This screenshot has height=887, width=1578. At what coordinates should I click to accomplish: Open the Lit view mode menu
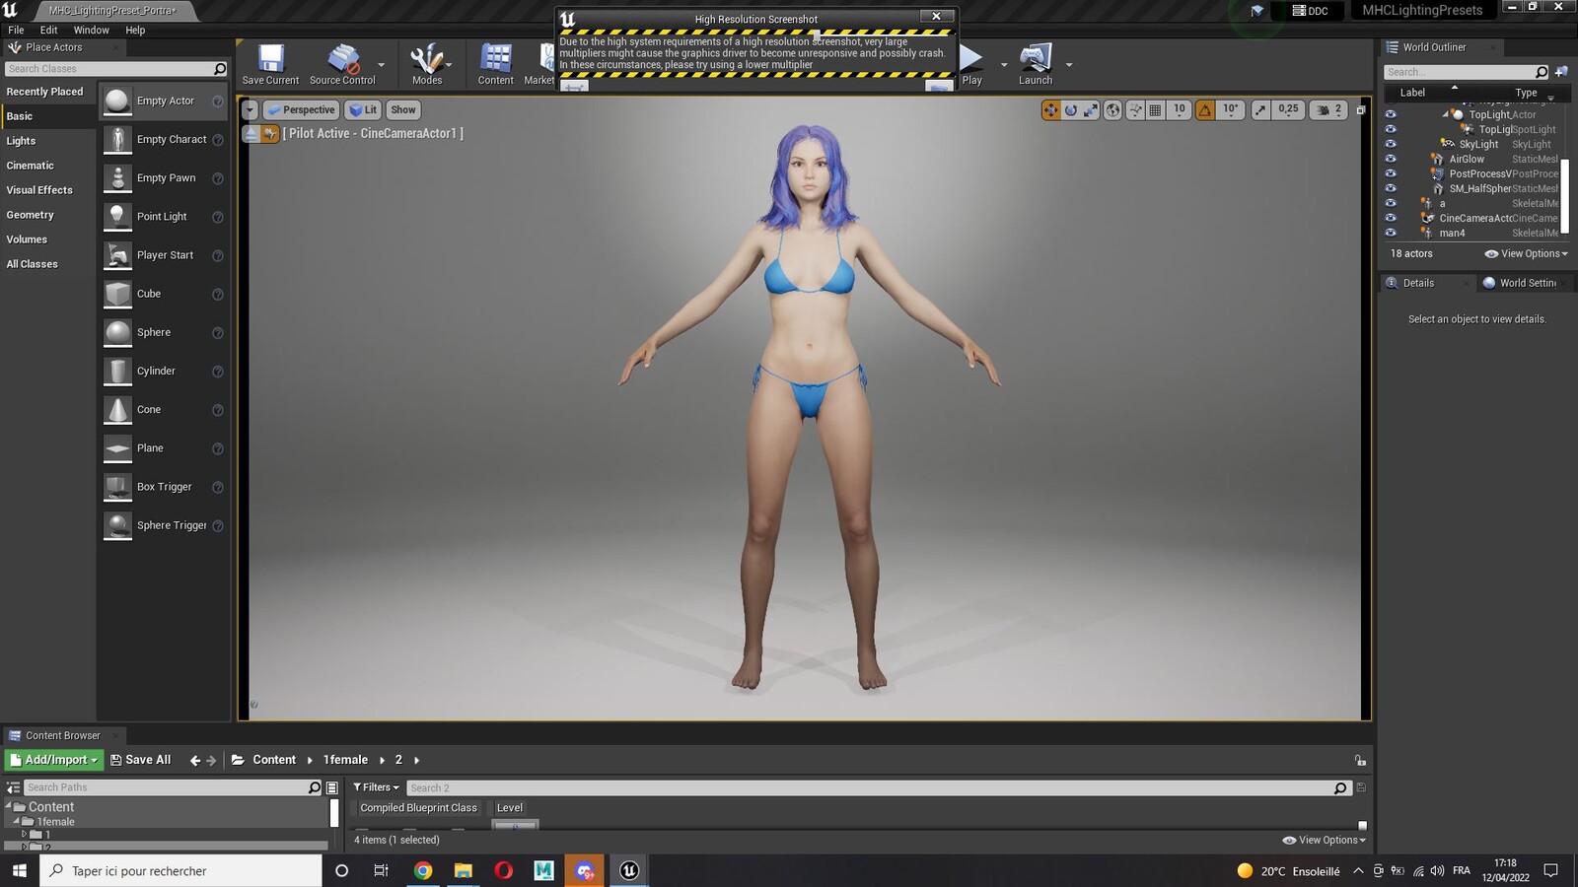[x=363, y=110]
